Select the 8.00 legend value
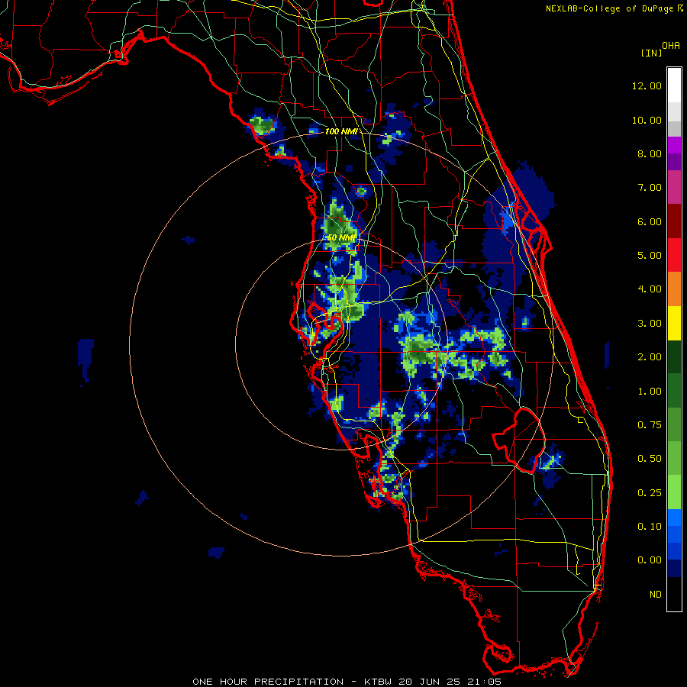This screenshot has width=687, height=687. 649,153
